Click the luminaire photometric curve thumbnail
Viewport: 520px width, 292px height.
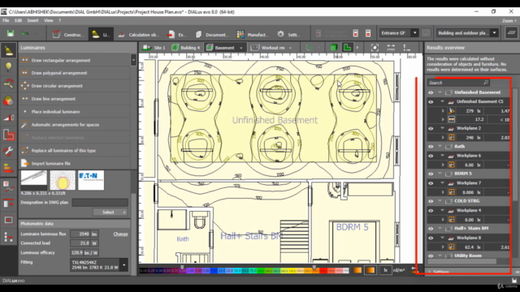[63, 180]
